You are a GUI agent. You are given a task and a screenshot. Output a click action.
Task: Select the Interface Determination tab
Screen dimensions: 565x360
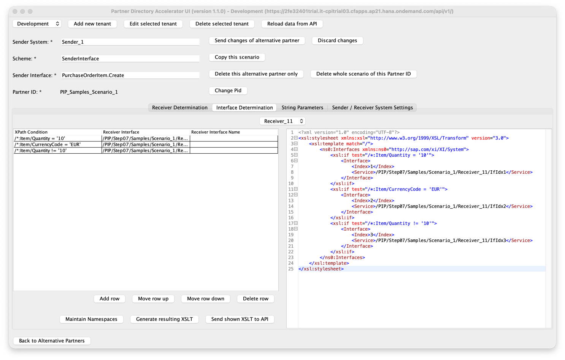(x=244, y=108)
